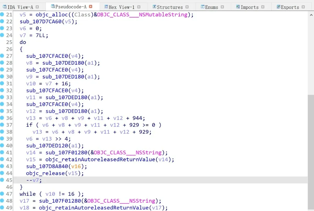Click sub_107D7CA60 on line 22
This screenshot has height=211, width=314.
point(40,21)
